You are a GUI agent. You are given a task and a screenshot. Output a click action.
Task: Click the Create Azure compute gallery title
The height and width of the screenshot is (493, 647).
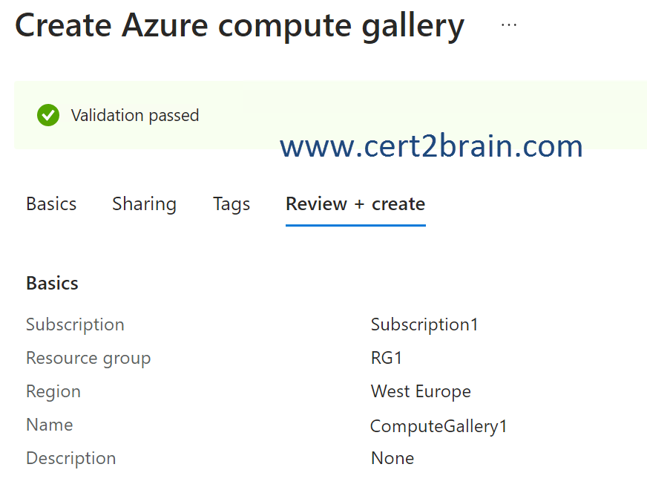pos(240,26)
